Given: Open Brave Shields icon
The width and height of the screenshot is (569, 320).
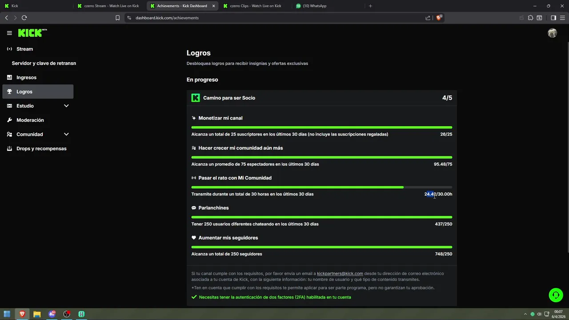Looking at the screenshot, I should (x=439, y=18).
